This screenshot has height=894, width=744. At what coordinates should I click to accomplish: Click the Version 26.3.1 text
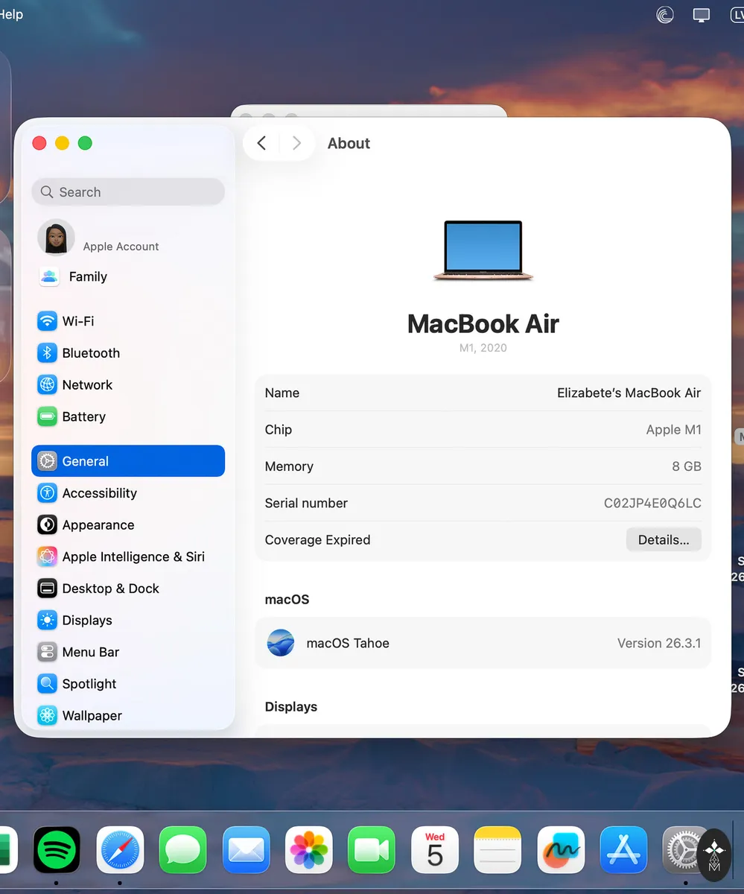659,643
